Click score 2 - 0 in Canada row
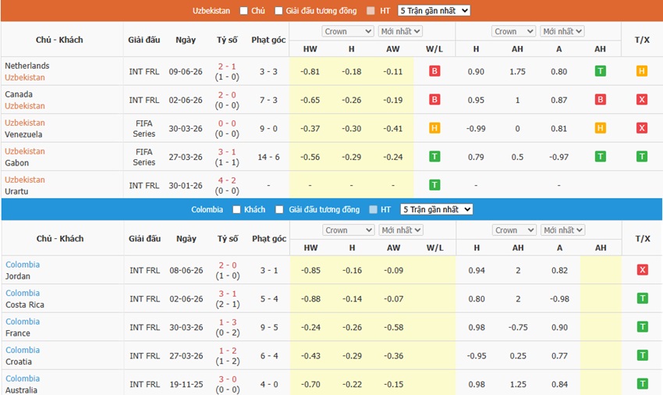Image resolution: width=663 pixels, height=395 pixels. coord(227,94)
